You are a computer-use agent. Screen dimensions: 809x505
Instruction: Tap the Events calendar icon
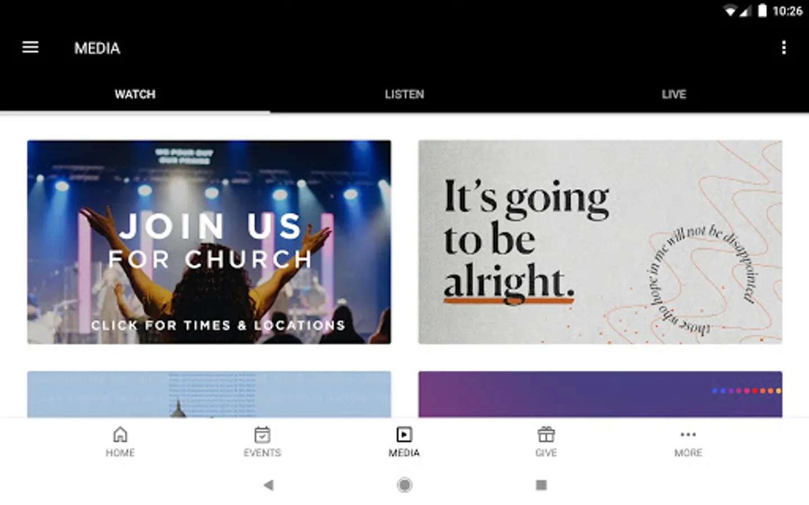coord(262,434)
